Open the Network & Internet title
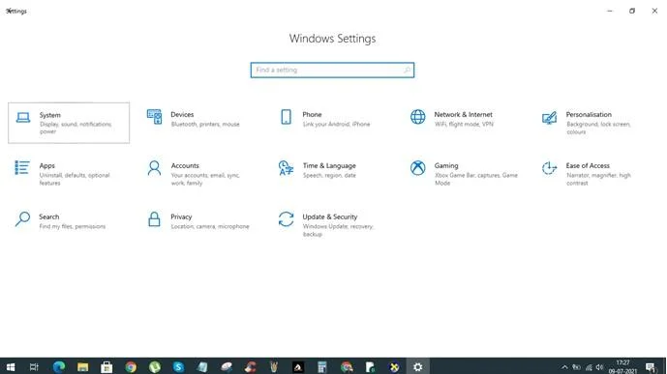 click(464, 115)
